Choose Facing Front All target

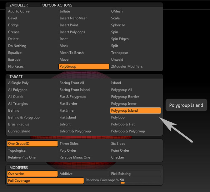click(72, 83)
